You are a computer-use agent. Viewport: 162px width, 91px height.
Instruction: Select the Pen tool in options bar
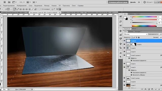15,9
